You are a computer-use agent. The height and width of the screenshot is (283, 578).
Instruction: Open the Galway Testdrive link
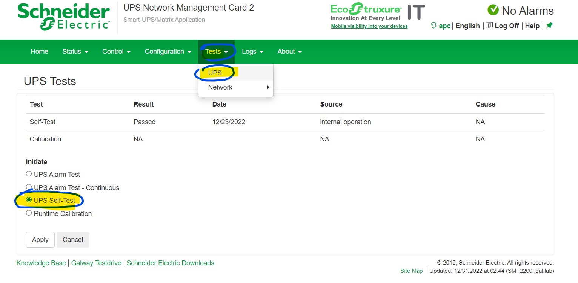coord(96,263)
